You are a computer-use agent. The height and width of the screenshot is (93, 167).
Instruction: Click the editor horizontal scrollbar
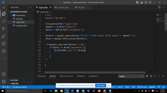pyautogui.click(x=95, y=72)
